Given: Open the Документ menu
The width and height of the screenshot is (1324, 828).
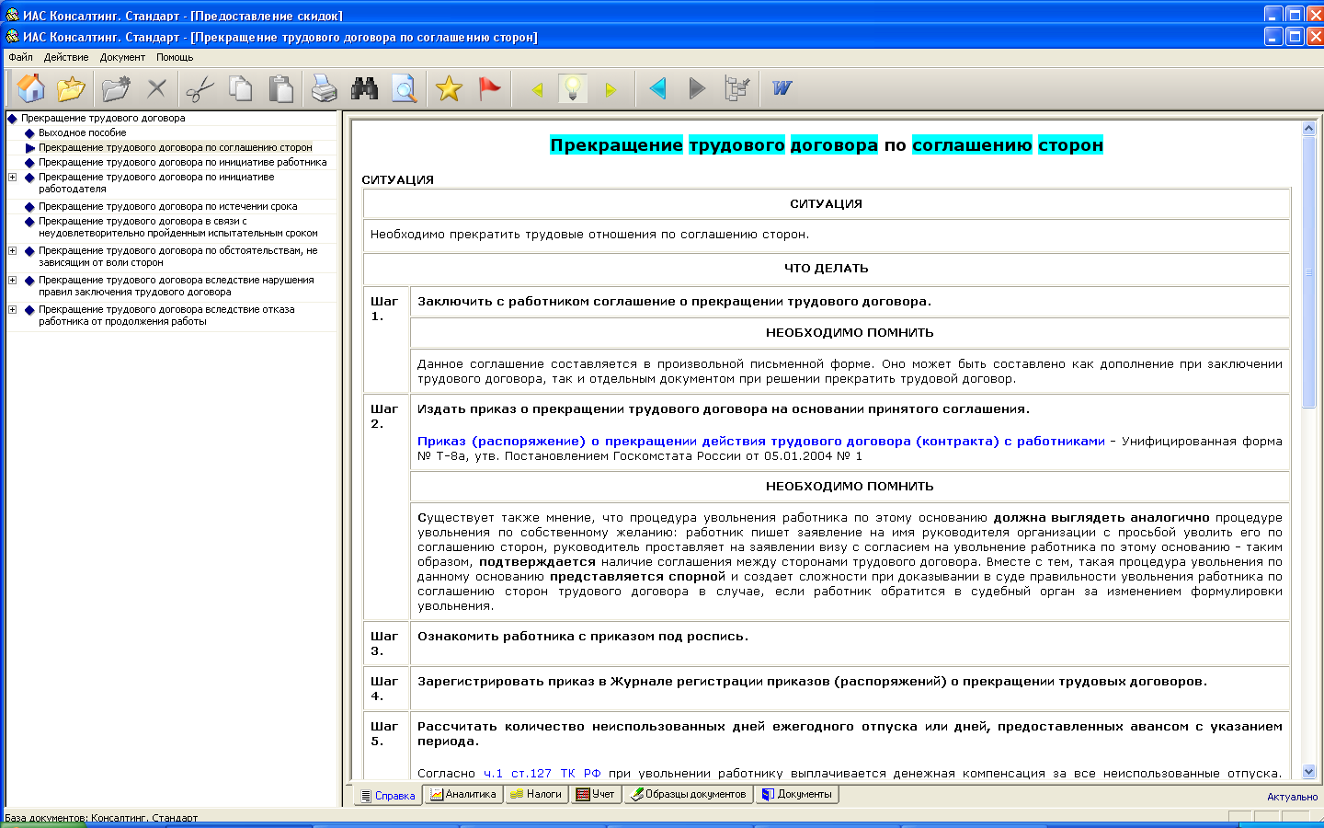Looking at the screenshot, I should 122,57.
